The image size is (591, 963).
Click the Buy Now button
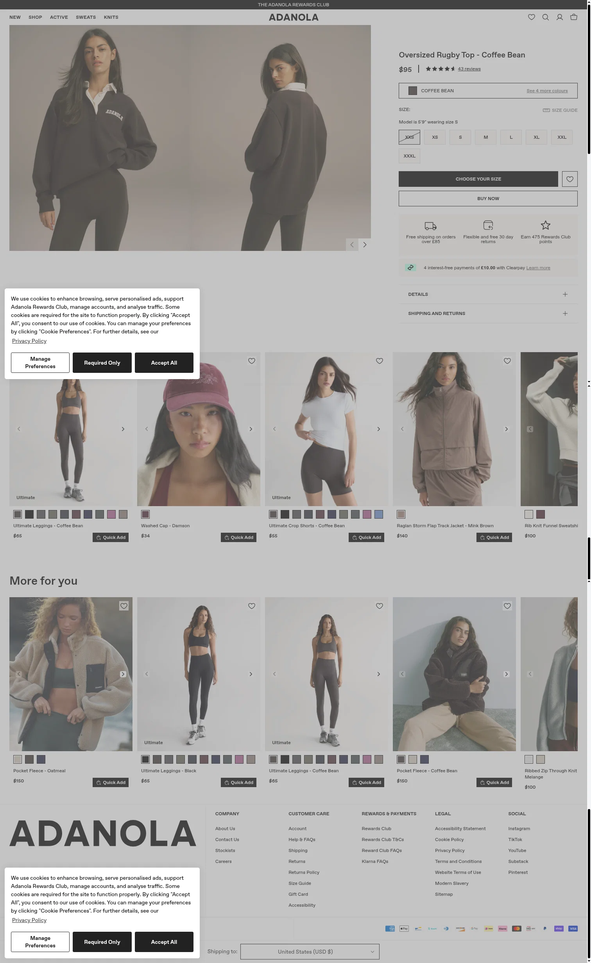click(x=488, y=199)
